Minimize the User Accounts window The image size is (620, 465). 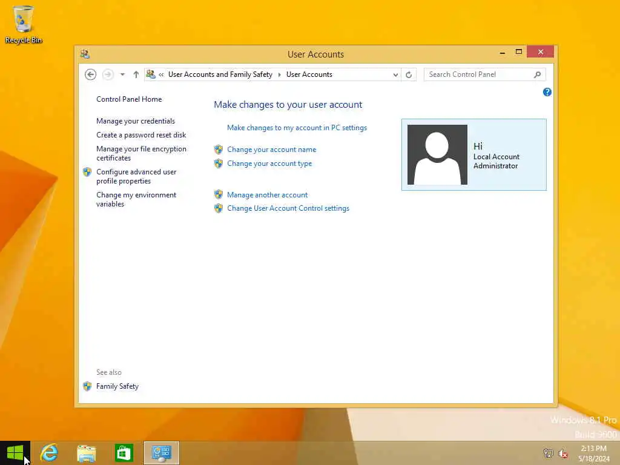coord(503,53)
